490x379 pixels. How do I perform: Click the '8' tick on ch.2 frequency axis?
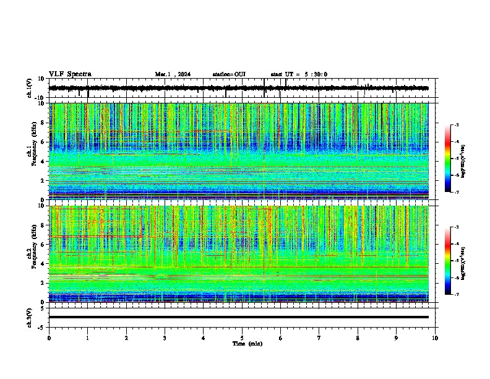point(43,225)
